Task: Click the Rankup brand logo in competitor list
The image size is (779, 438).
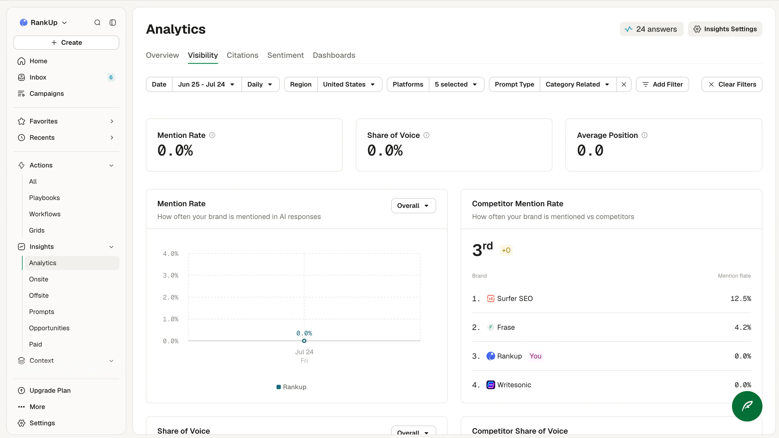Action: pos(491,356)
